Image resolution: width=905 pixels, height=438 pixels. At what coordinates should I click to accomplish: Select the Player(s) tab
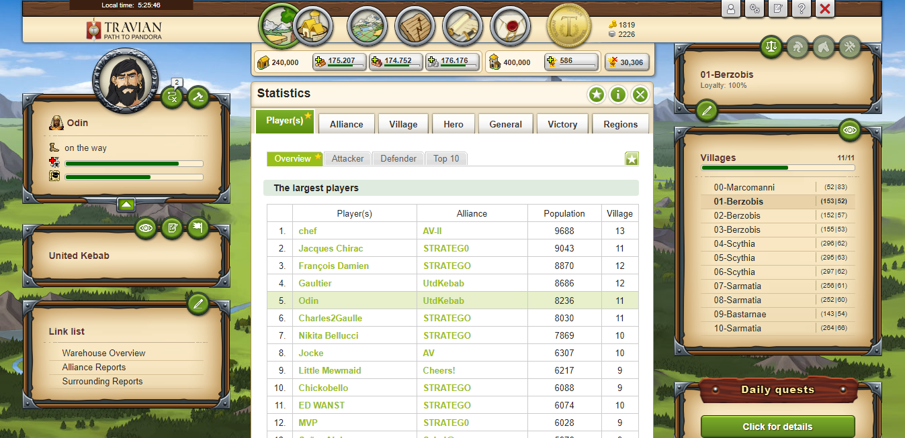285,121
